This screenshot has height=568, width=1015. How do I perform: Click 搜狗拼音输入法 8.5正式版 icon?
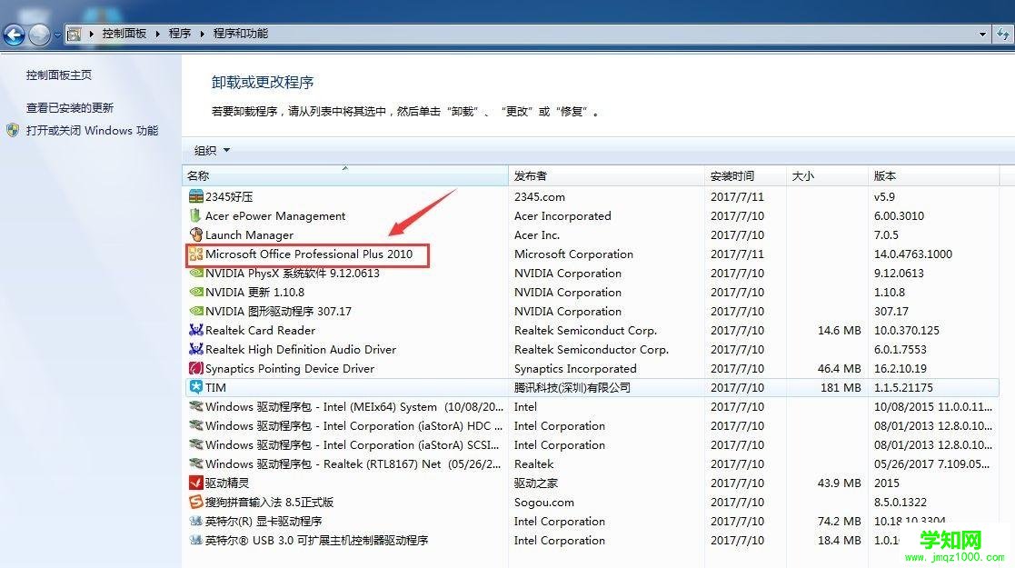196,502
